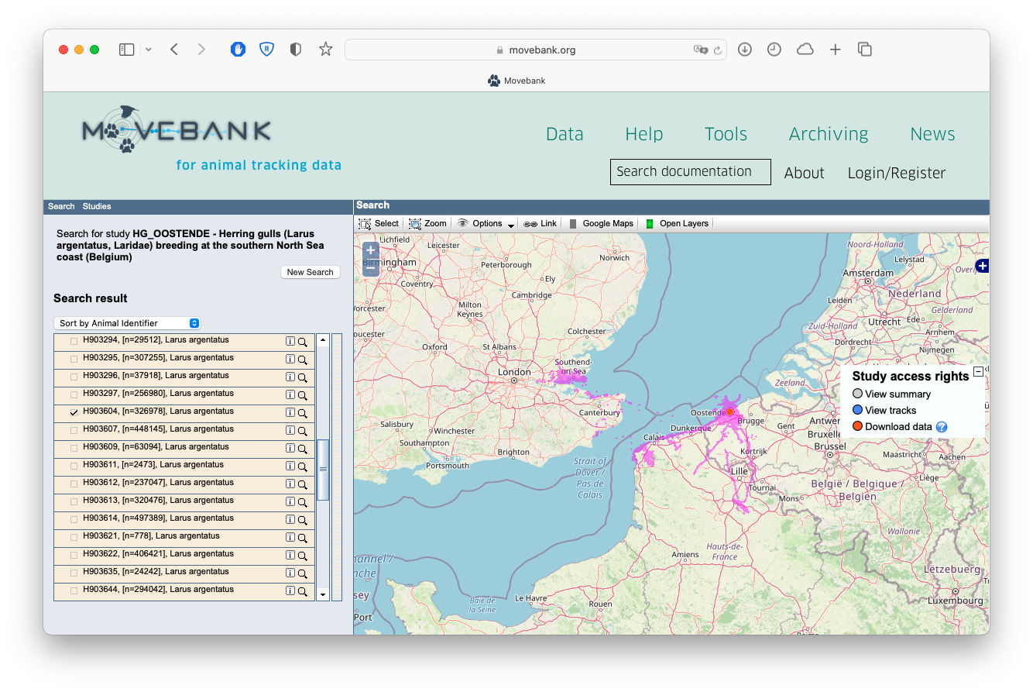Click the Link tool in map toolbar

pyautogui.click(x=540, y=223)
